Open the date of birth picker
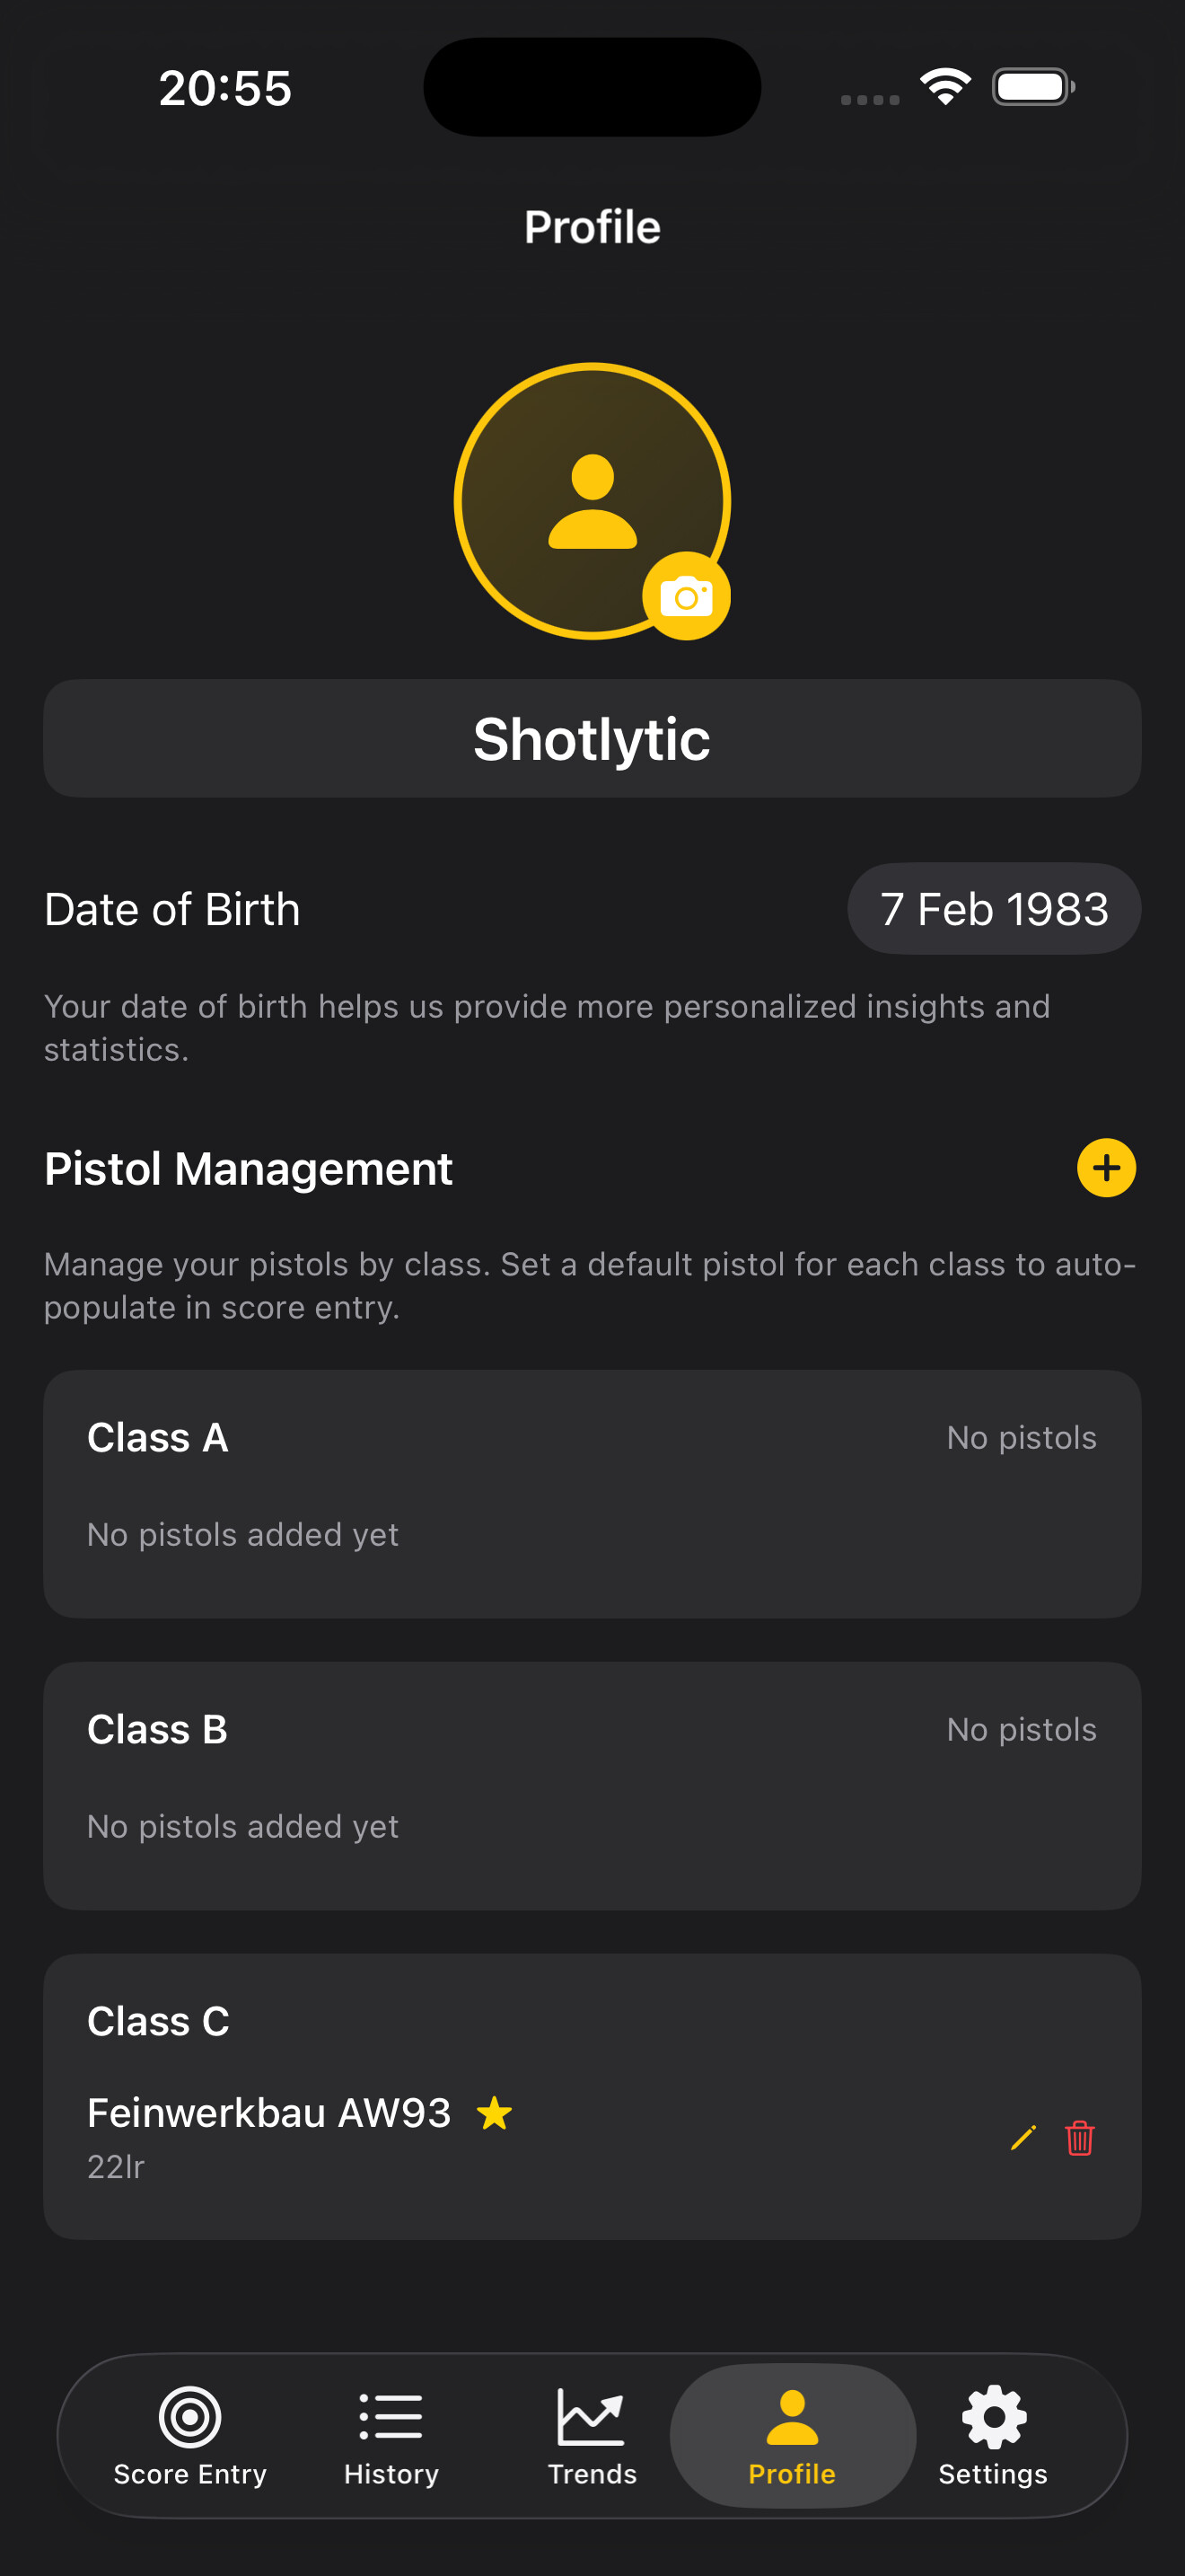The height and width of the screenshot is (2576, 1185). 993,909
